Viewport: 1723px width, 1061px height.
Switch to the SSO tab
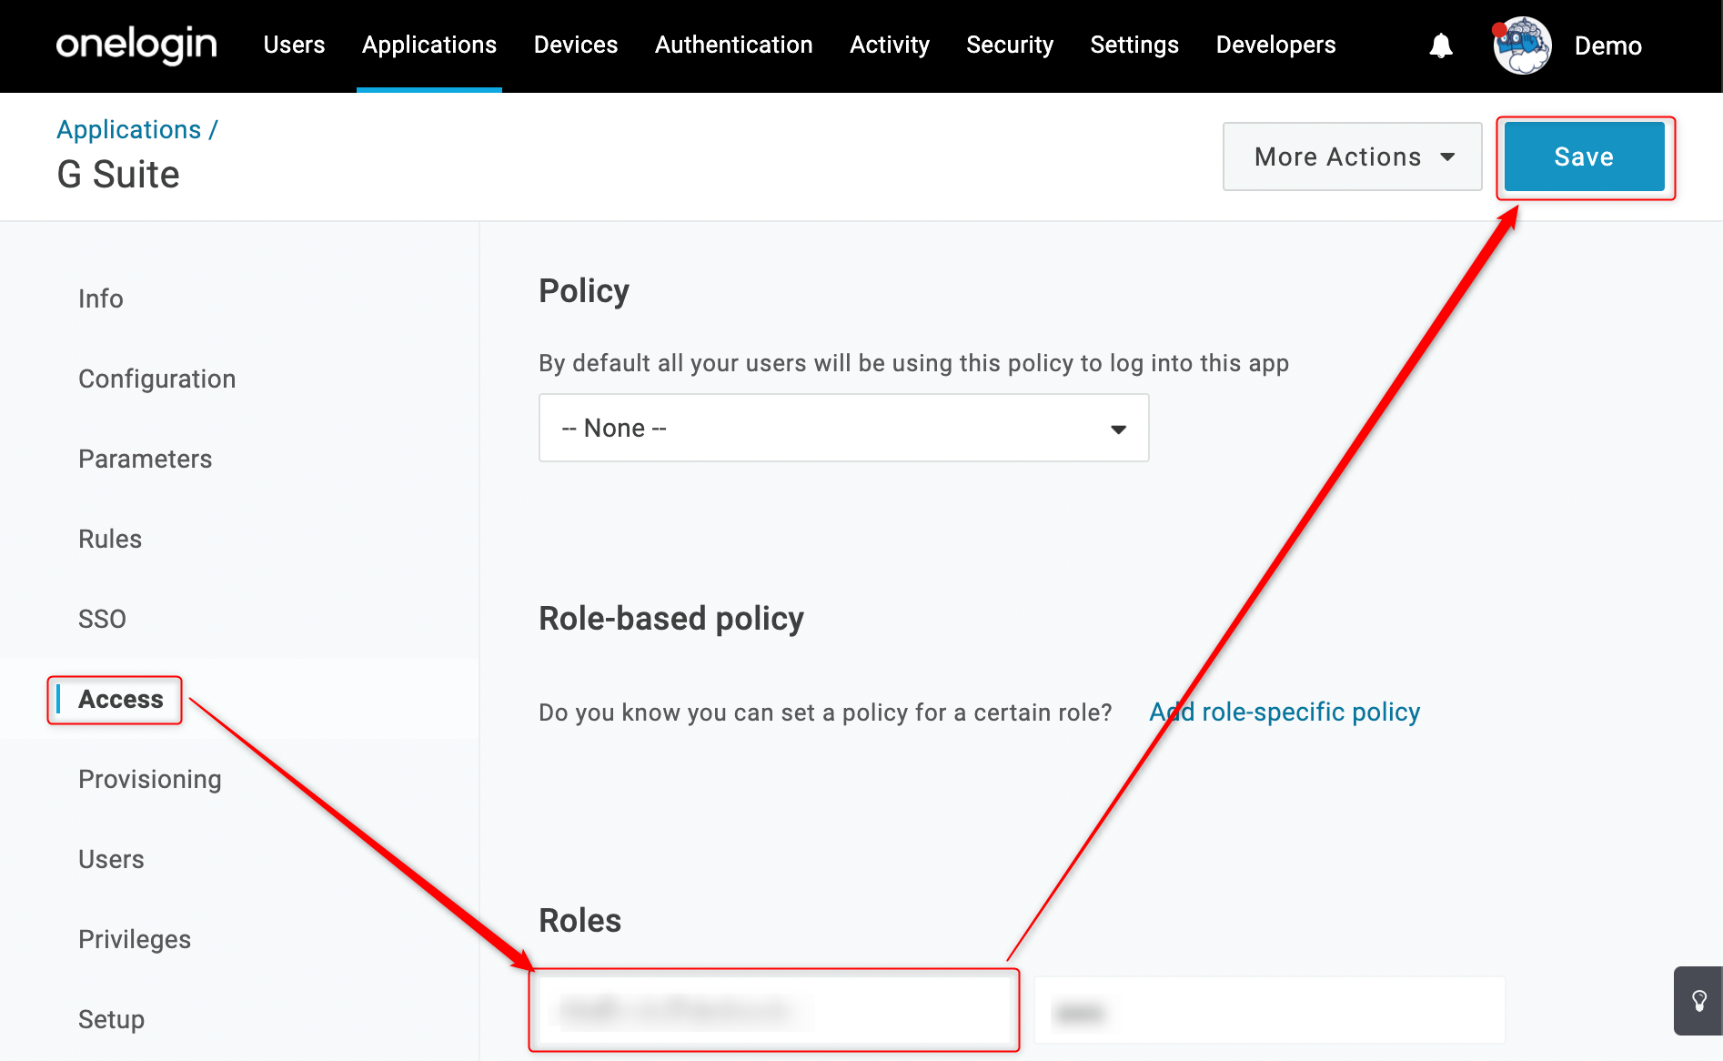coord(102,619)
